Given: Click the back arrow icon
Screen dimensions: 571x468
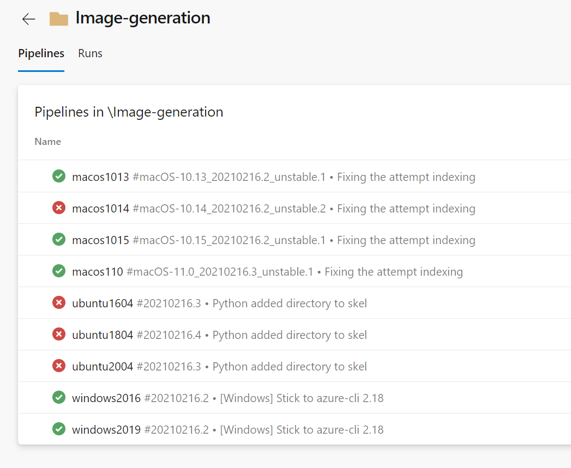Looking at the screenshot, I should [x=28, y=19].
